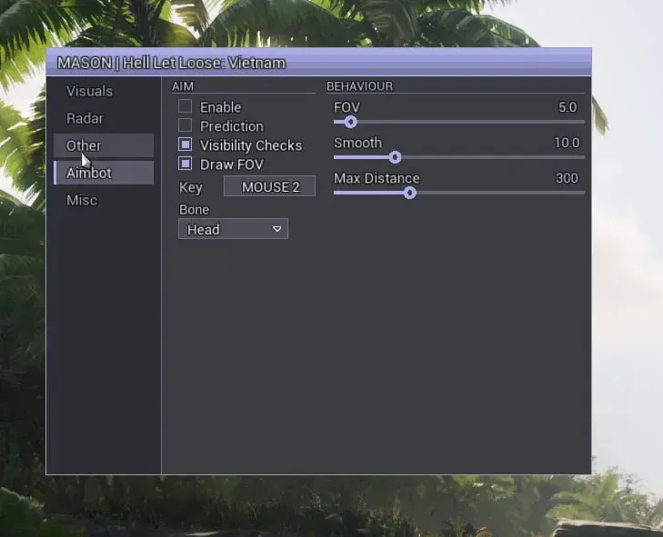Click the Key label
This screenshot has height=537, width=663.
click(x=191, y=187)
